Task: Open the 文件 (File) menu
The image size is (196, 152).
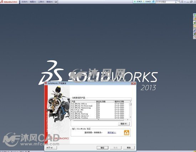Action: (25, 2)
